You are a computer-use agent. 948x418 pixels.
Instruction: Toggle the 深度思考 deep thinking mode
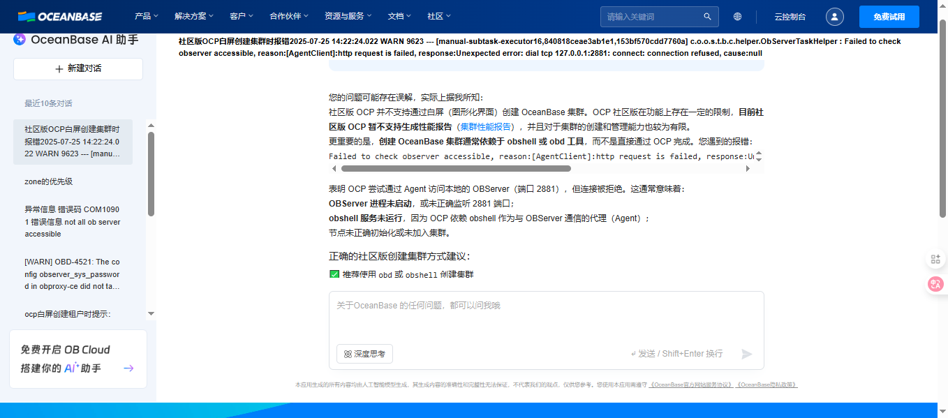364,354
